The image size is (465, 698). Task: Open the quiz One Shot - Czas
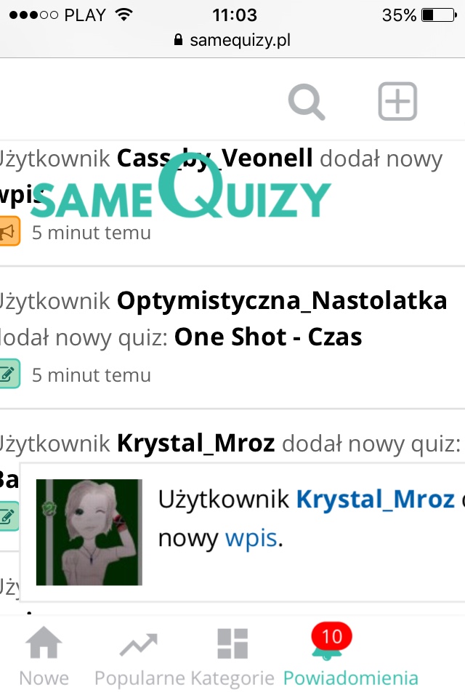click(268, 337)
